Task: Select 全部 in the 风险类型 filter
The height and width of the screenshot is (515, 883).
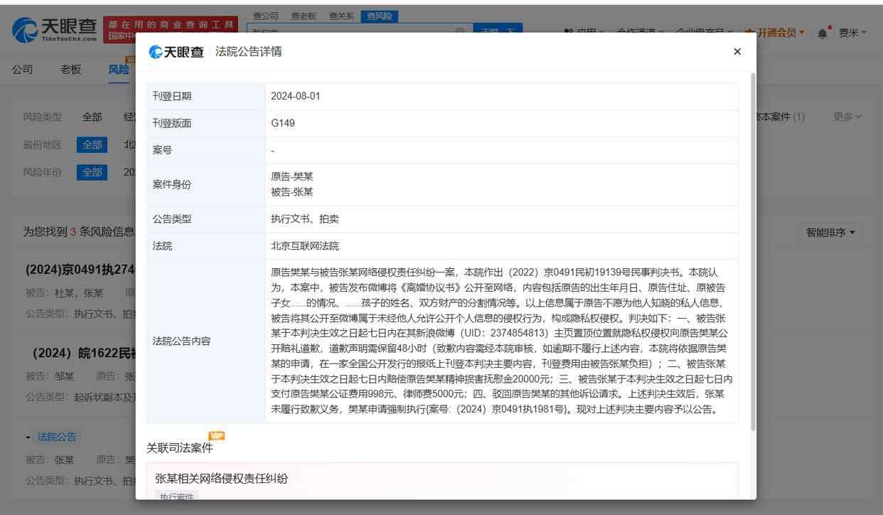Action: 92,117
